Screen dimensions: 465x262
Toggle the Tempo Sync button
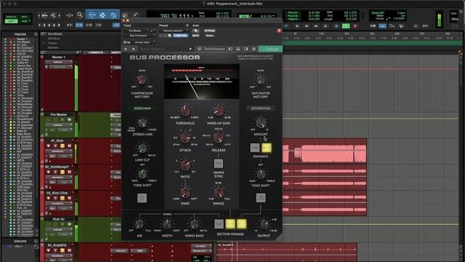tap(219, 163)
